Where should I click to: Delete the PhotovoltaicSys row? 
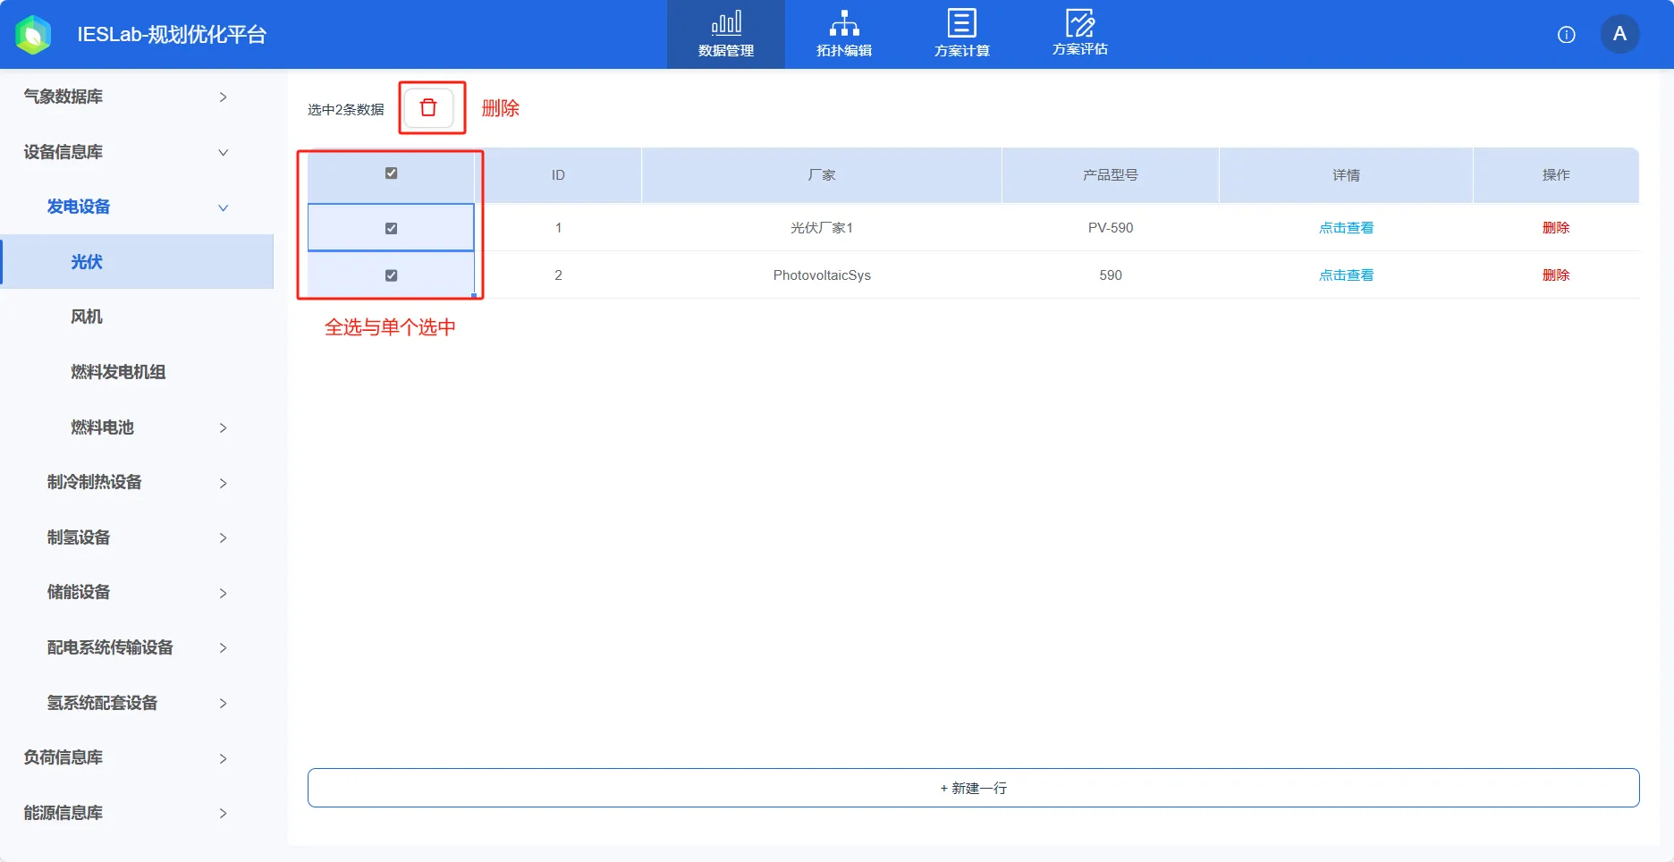1556,275
